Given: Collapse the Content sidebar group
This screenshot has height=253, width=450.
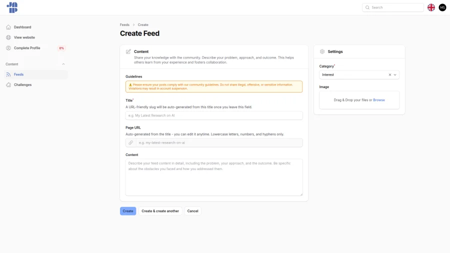Looking at the screenshot, I should coord(63,64).
